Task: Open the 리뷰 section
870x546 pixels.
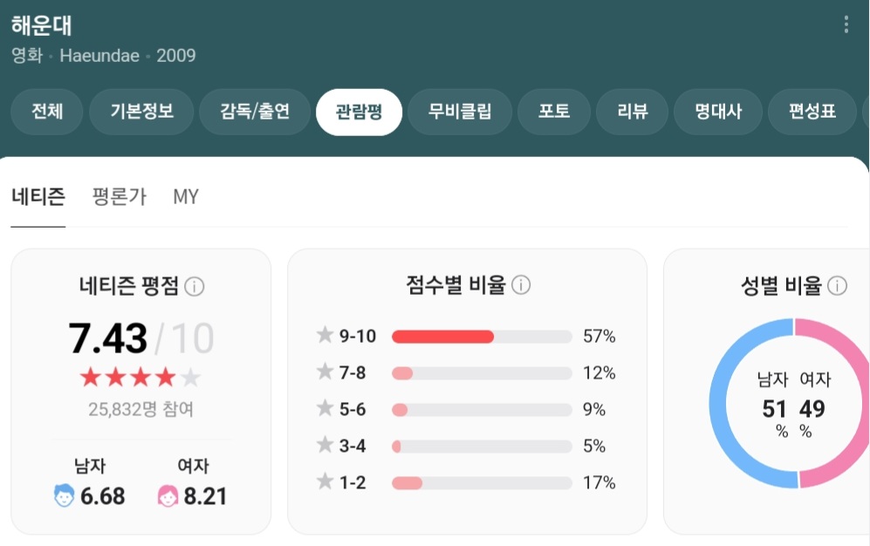Action: click(x=632, y=112)
